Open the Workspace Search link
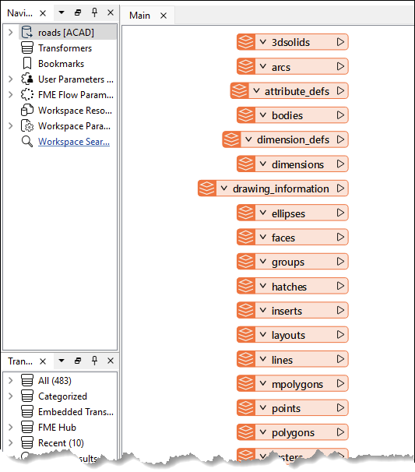The width and height of the screenshot is (415, 472). pyautogui.click(x=74, y=142)
